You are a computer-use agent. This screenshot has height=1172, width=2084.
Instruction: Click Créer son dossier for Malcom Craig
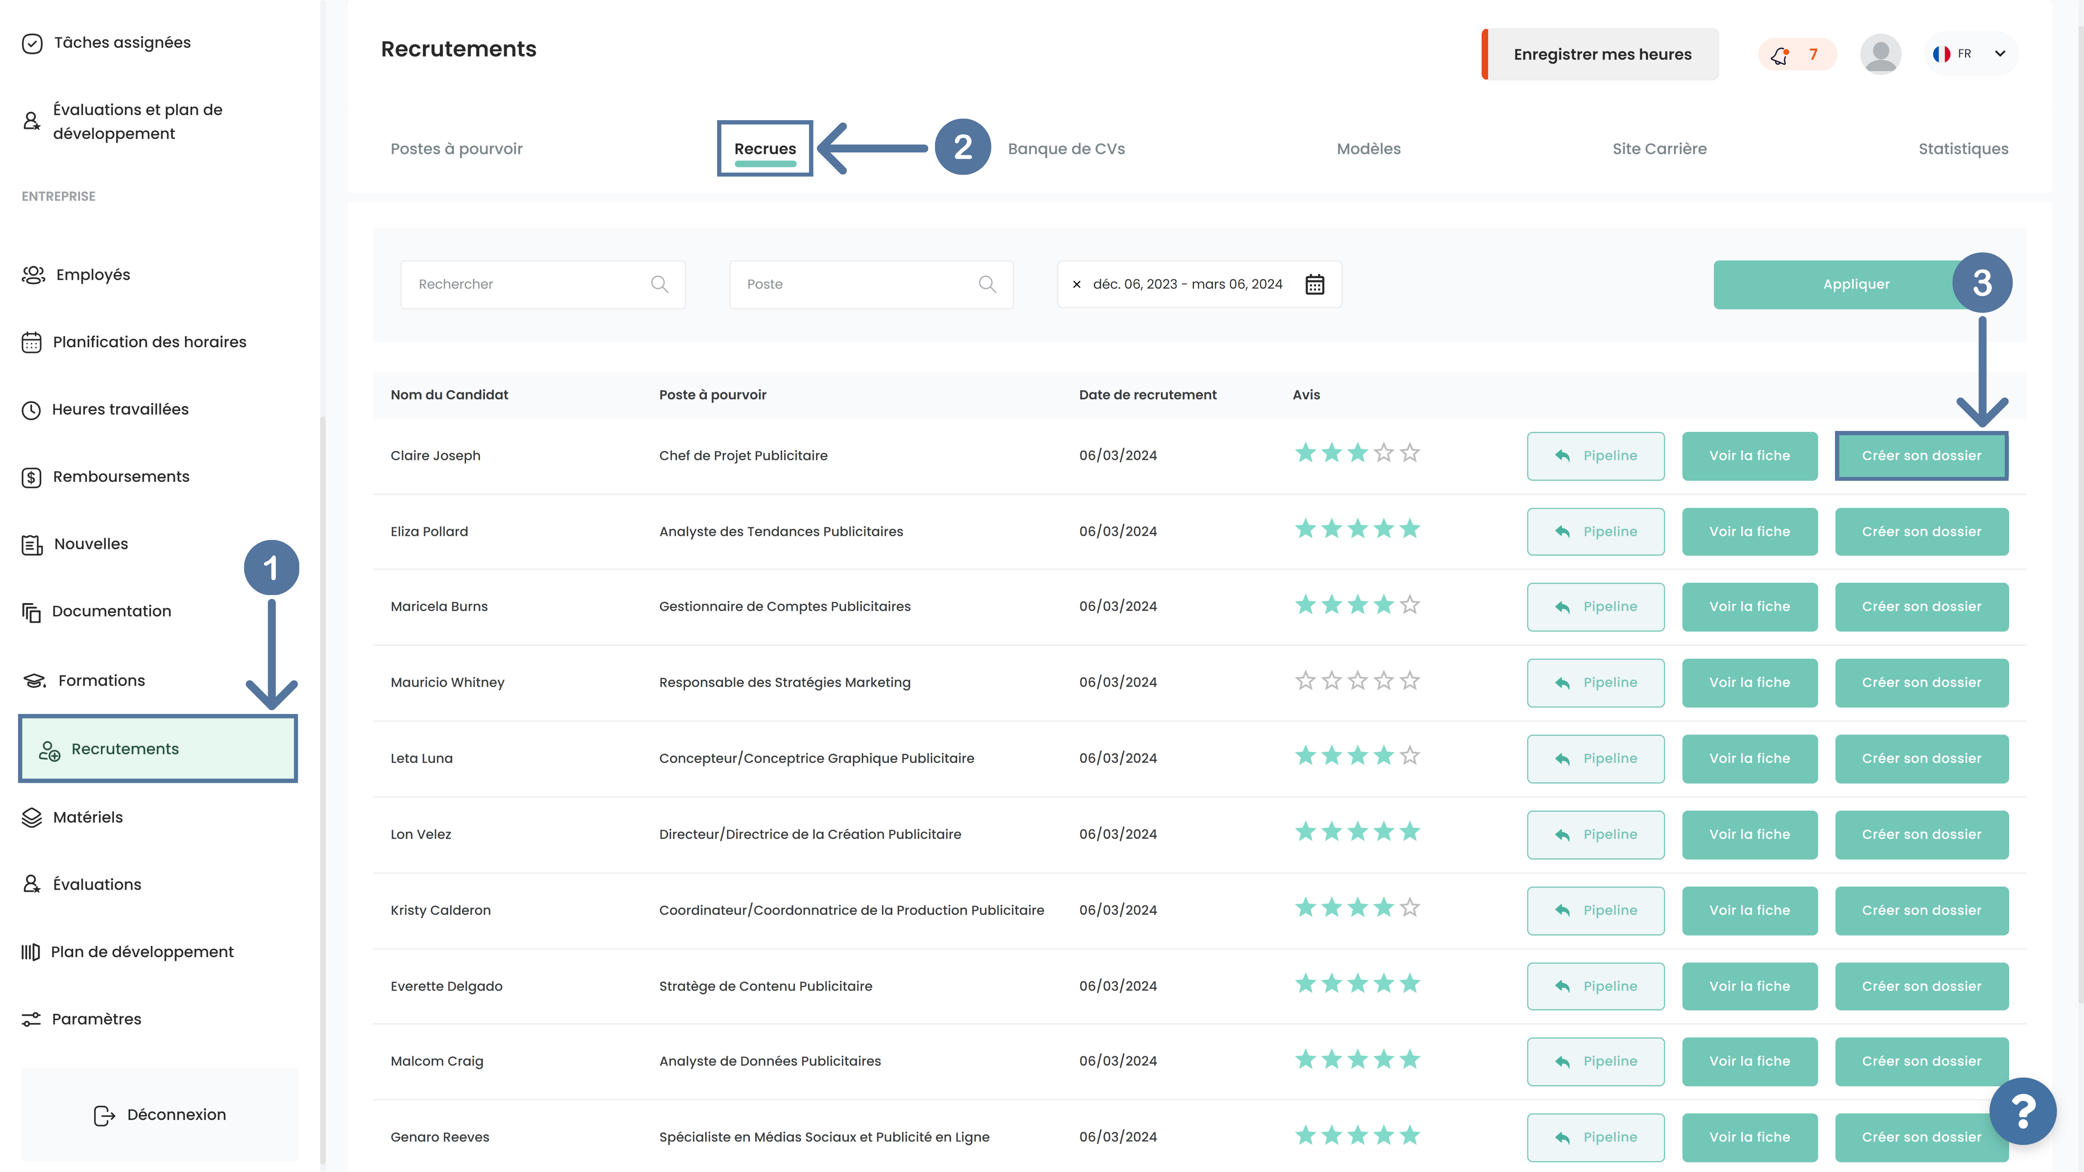pos(1921,1061)
